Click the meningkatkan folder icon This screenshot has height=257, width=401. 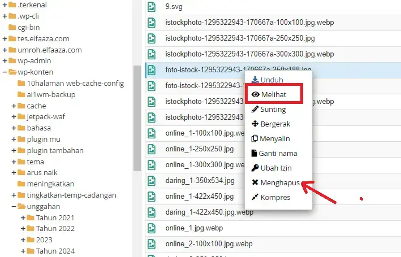point(21,184)
